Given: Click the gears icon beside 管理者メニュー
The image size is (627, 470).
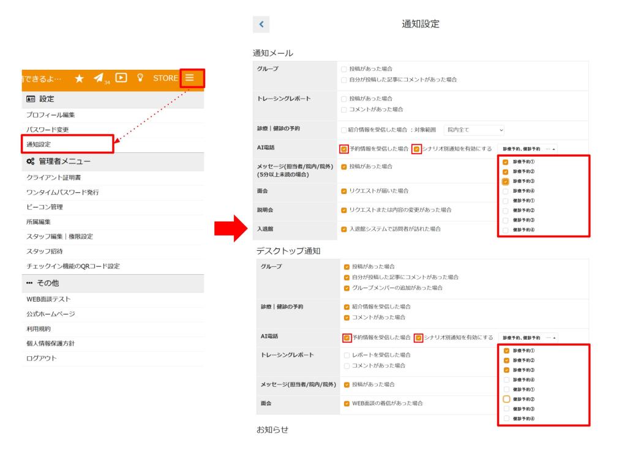Looking at the screenshot, I should pos(31,162).
